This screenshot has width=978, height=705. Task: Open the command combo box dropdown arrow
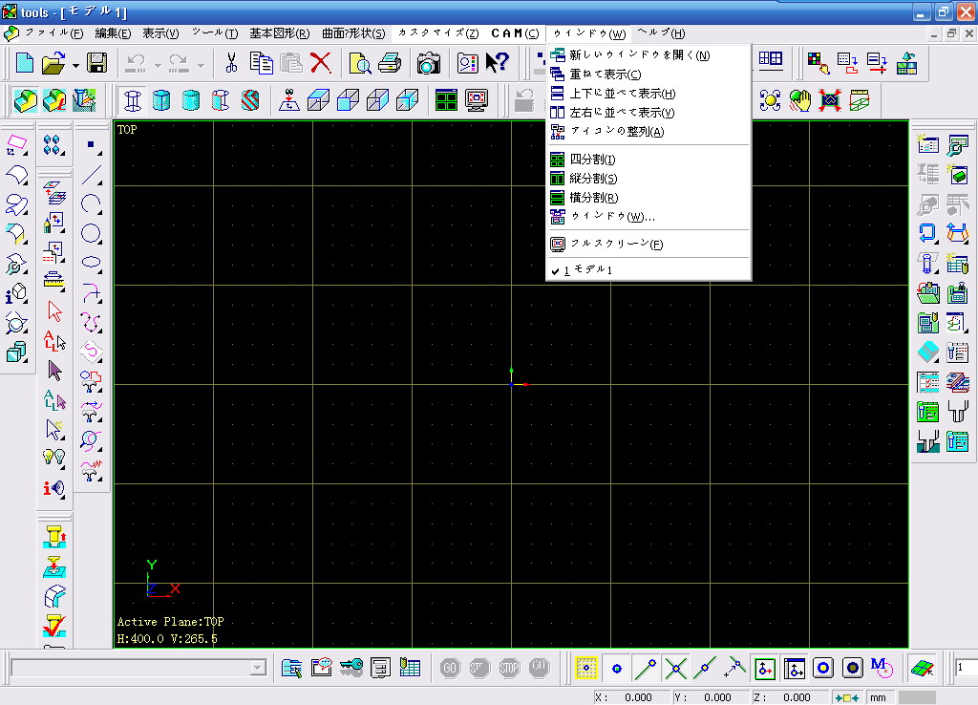(x=258, y=668)
